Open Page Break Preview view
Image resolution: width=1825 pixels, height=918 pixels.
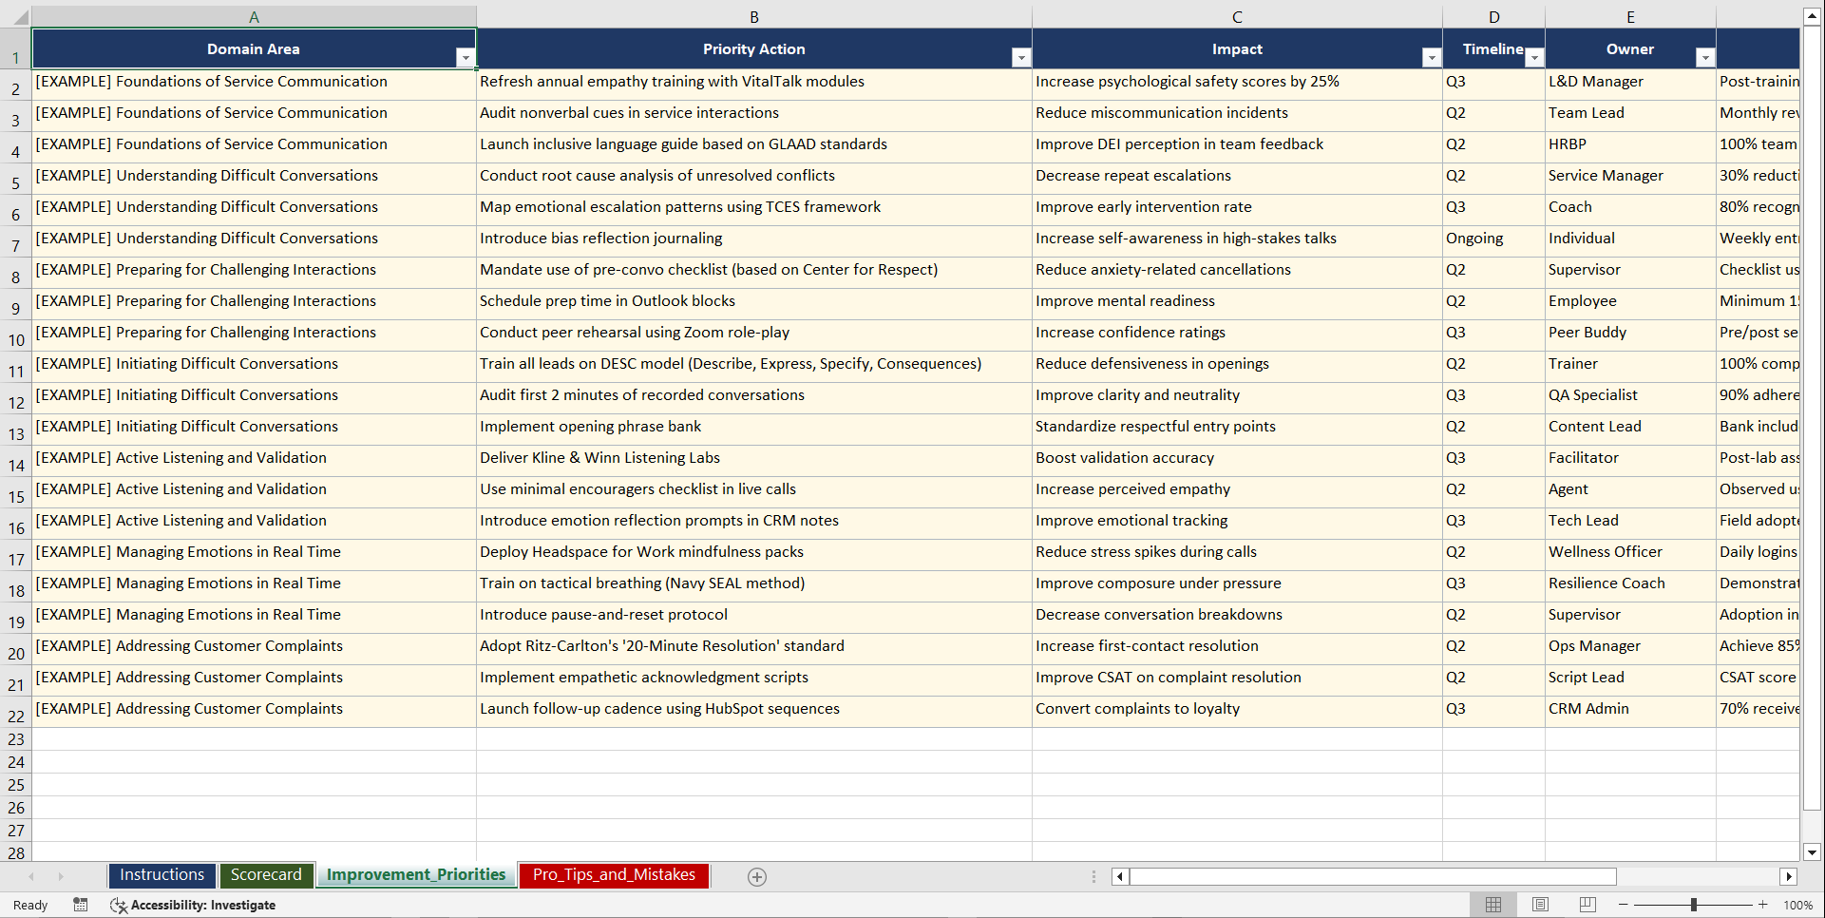[1587, 905]
